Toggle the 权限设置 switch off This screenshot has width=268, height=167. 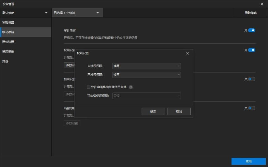[x=252, y=50]
